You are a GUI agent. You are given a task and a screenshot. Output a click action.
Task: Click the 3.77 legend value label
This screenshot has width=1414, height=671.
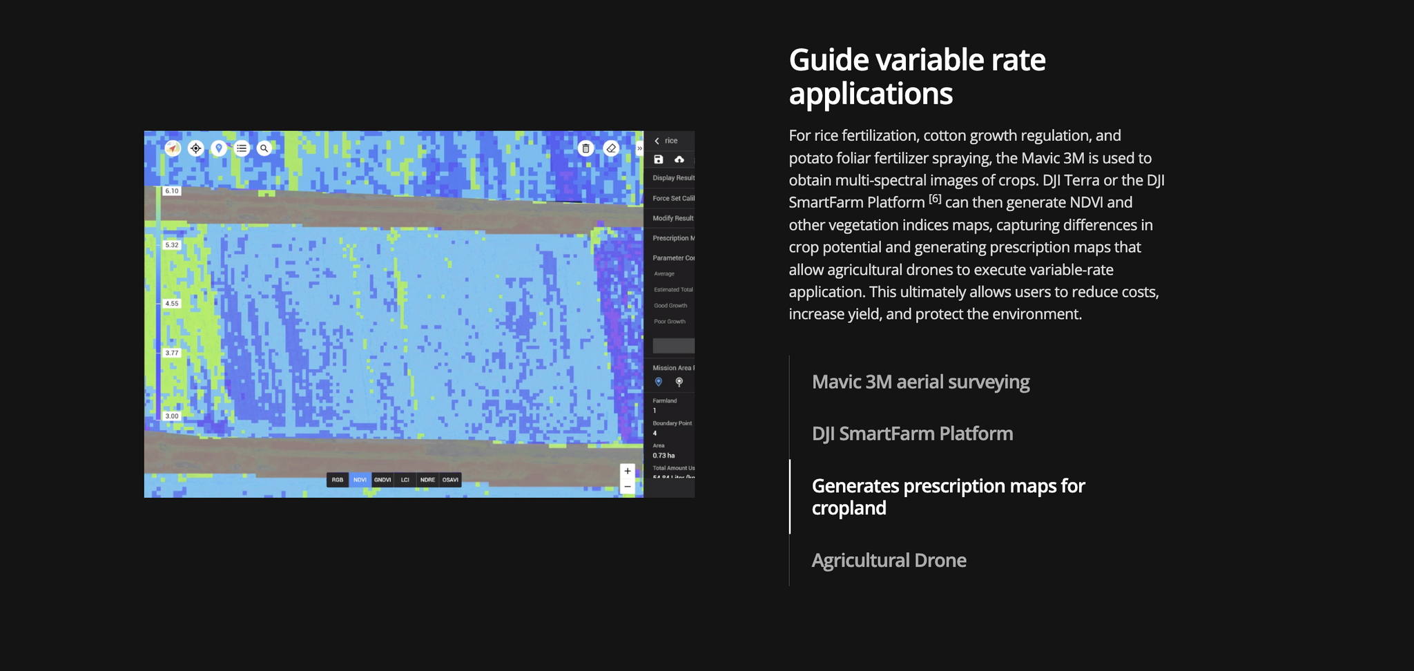click(x=172, y=353)
